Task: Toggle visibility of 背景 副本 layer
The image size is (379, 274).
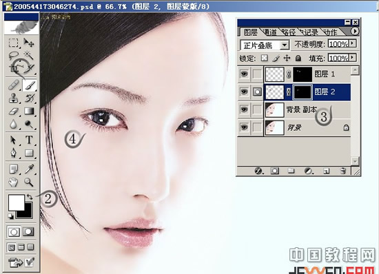Action: click(244, 109)
